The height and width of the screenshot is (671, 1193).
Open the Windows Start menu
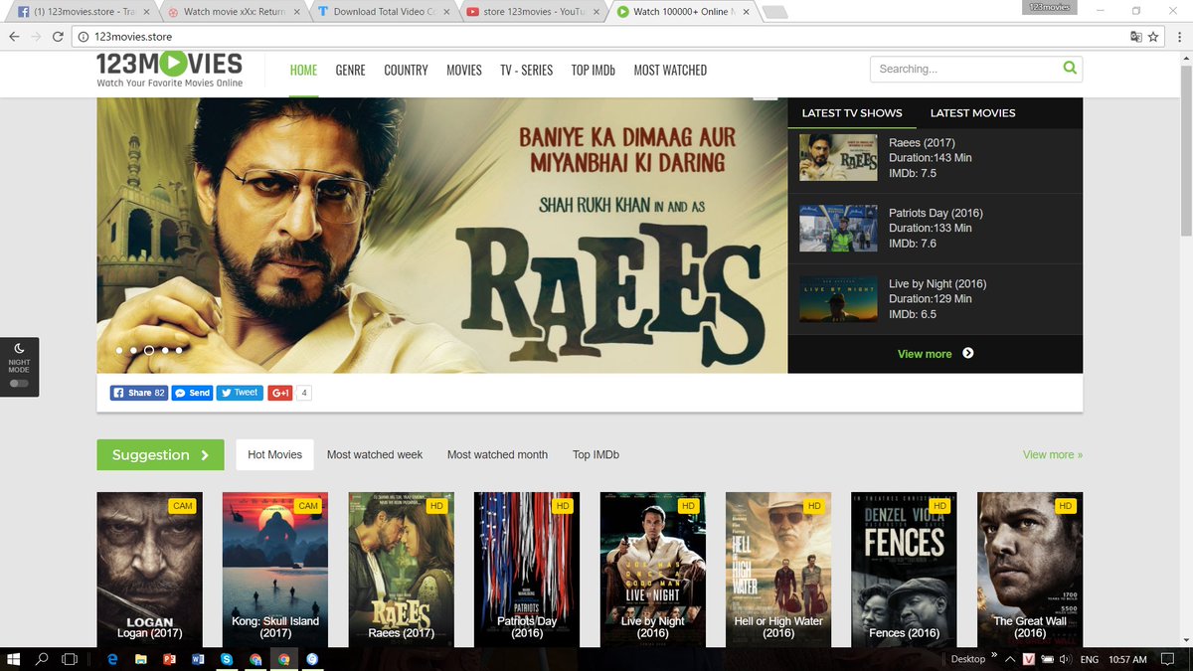point(14,659)
